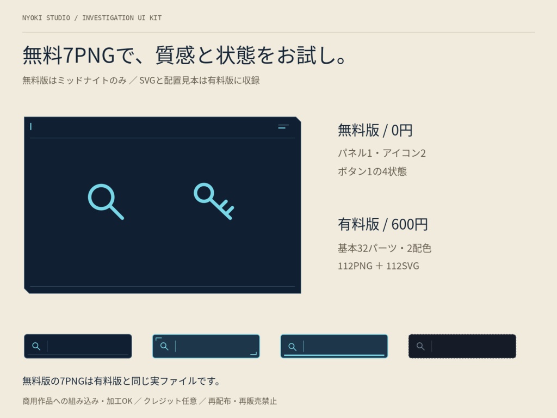Click the text ボタン1の4状態
The width and height of the screenshot is (557, 418).
click(x=372, y=171)
